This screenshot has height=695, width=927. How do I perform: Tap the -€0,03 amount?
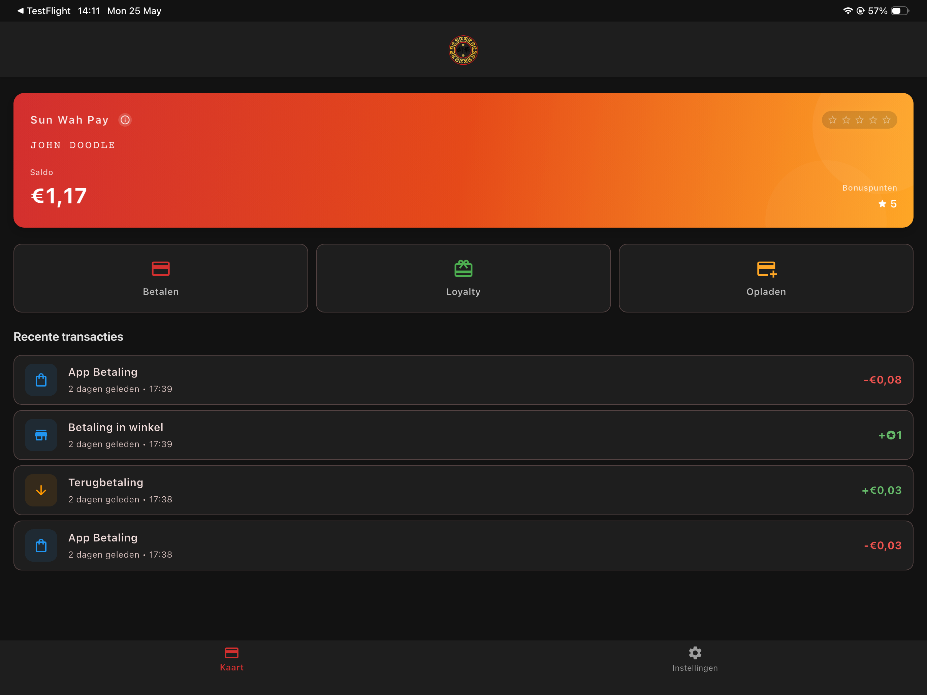(x=882, y=545)
